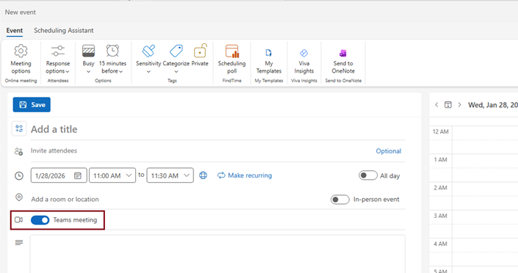Image resolution: width=518 pixels, height=273 pixels.
Task: Open the Categorize tag dropdown
Action: pos(176,60)
